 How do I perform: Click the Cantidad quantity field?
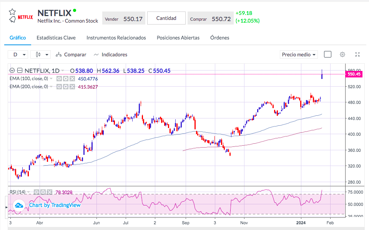(x=166, y=18)
